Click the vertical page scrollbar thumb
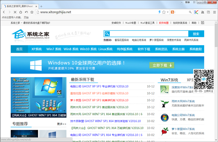Image resolution: width=218 pixels, height=142 pixels. coord(216,35)
